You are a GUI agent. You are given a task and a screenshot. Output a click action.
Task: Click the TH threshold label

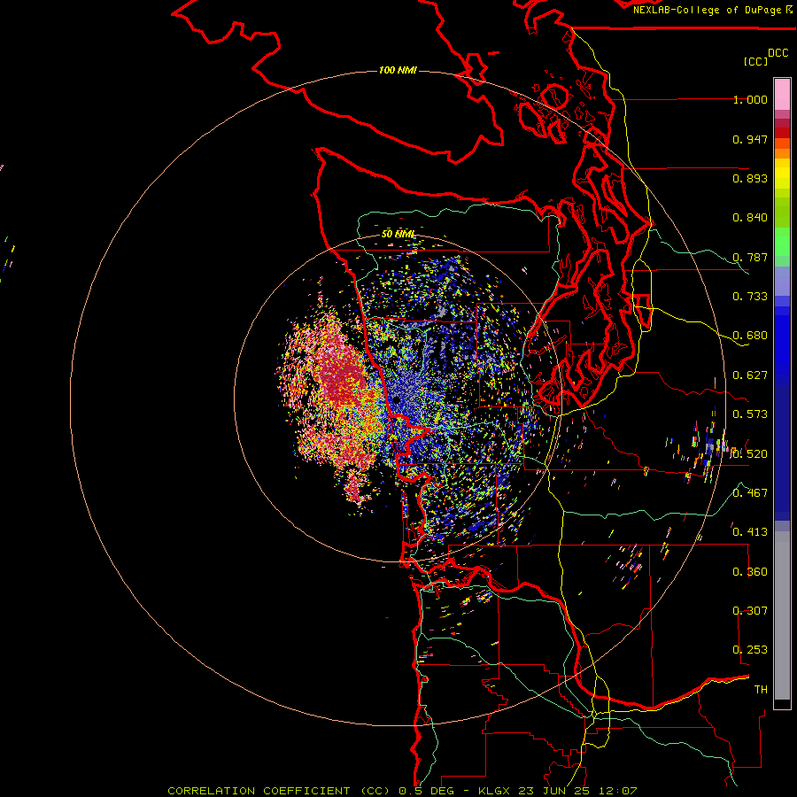click(x=761, y=690)
